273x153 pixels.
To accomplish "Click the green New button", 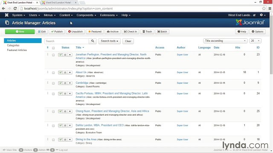I will coord(20,31).
